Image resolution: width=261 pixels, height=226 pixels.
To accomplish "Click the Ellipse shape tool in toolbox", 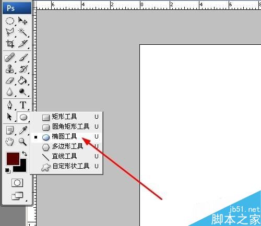I will [23, 117].
